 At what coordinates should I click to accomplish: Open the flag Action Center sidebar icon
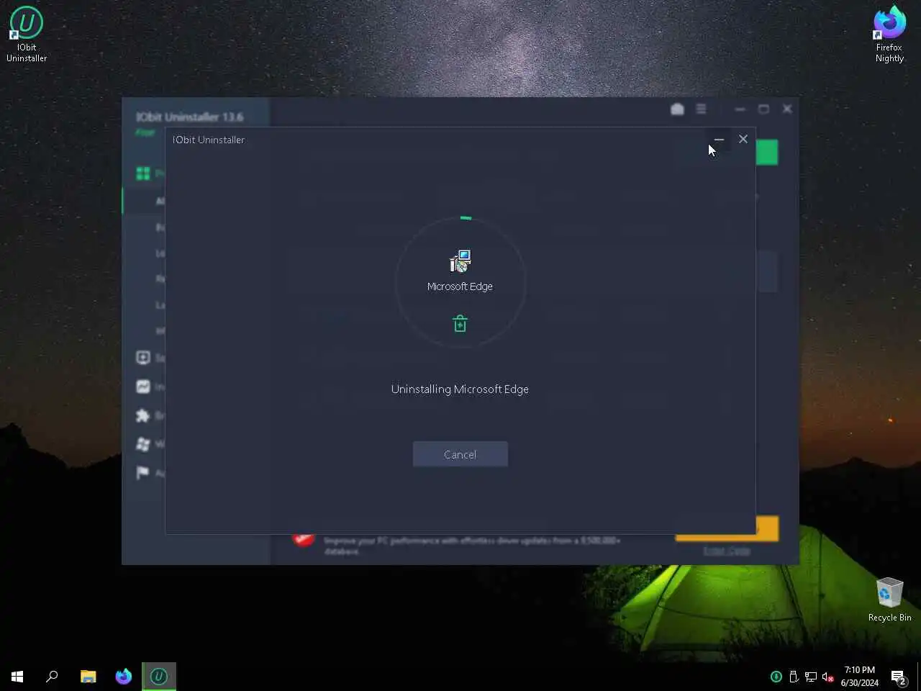pyautogui.click(x=143, y=473)
